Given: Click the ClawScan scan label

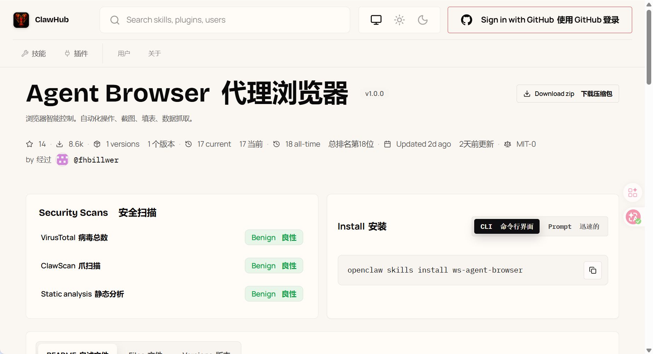Looking at the screenshot, I should point(71,266).
